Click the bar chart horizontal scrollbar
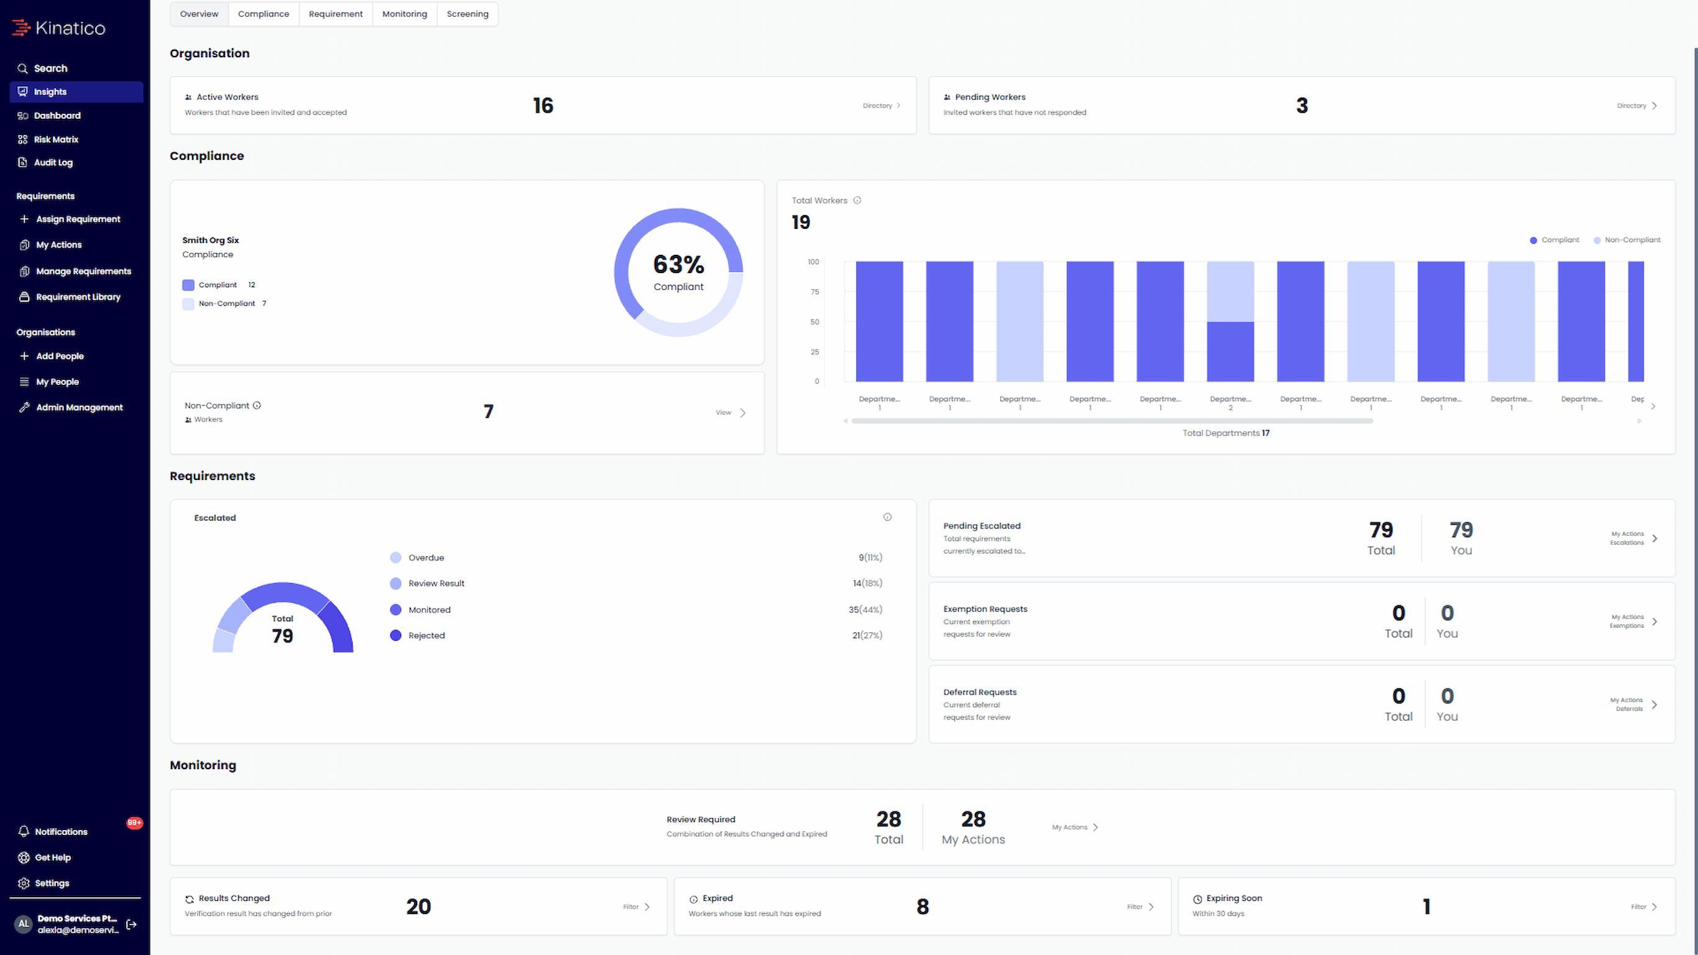1698x955 pixels. [x=1112, y=421]
